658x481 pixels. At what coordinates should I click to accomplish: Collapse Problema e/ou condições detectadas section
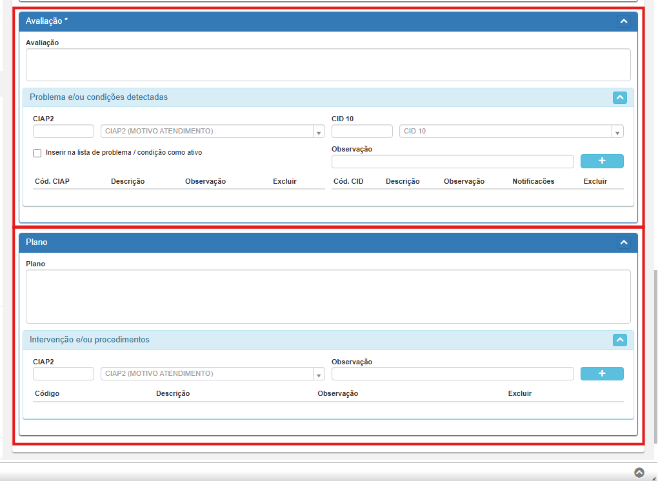click(x=619, y=97)
